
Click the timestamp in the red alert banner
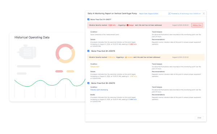pyautogui.click(x=180, y=25)
